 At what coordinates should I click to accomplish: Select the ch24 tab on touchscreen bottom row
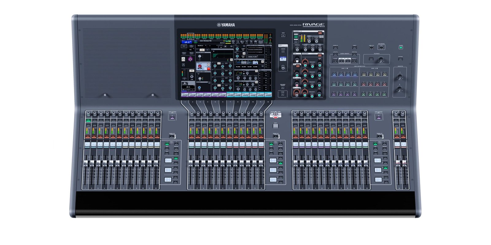(268, 95)
